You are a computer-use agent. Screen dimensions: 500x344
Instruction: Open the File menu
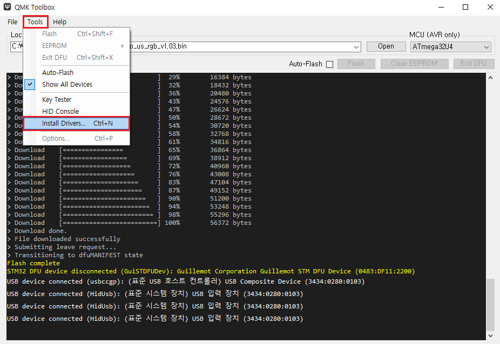pos(12,22)
